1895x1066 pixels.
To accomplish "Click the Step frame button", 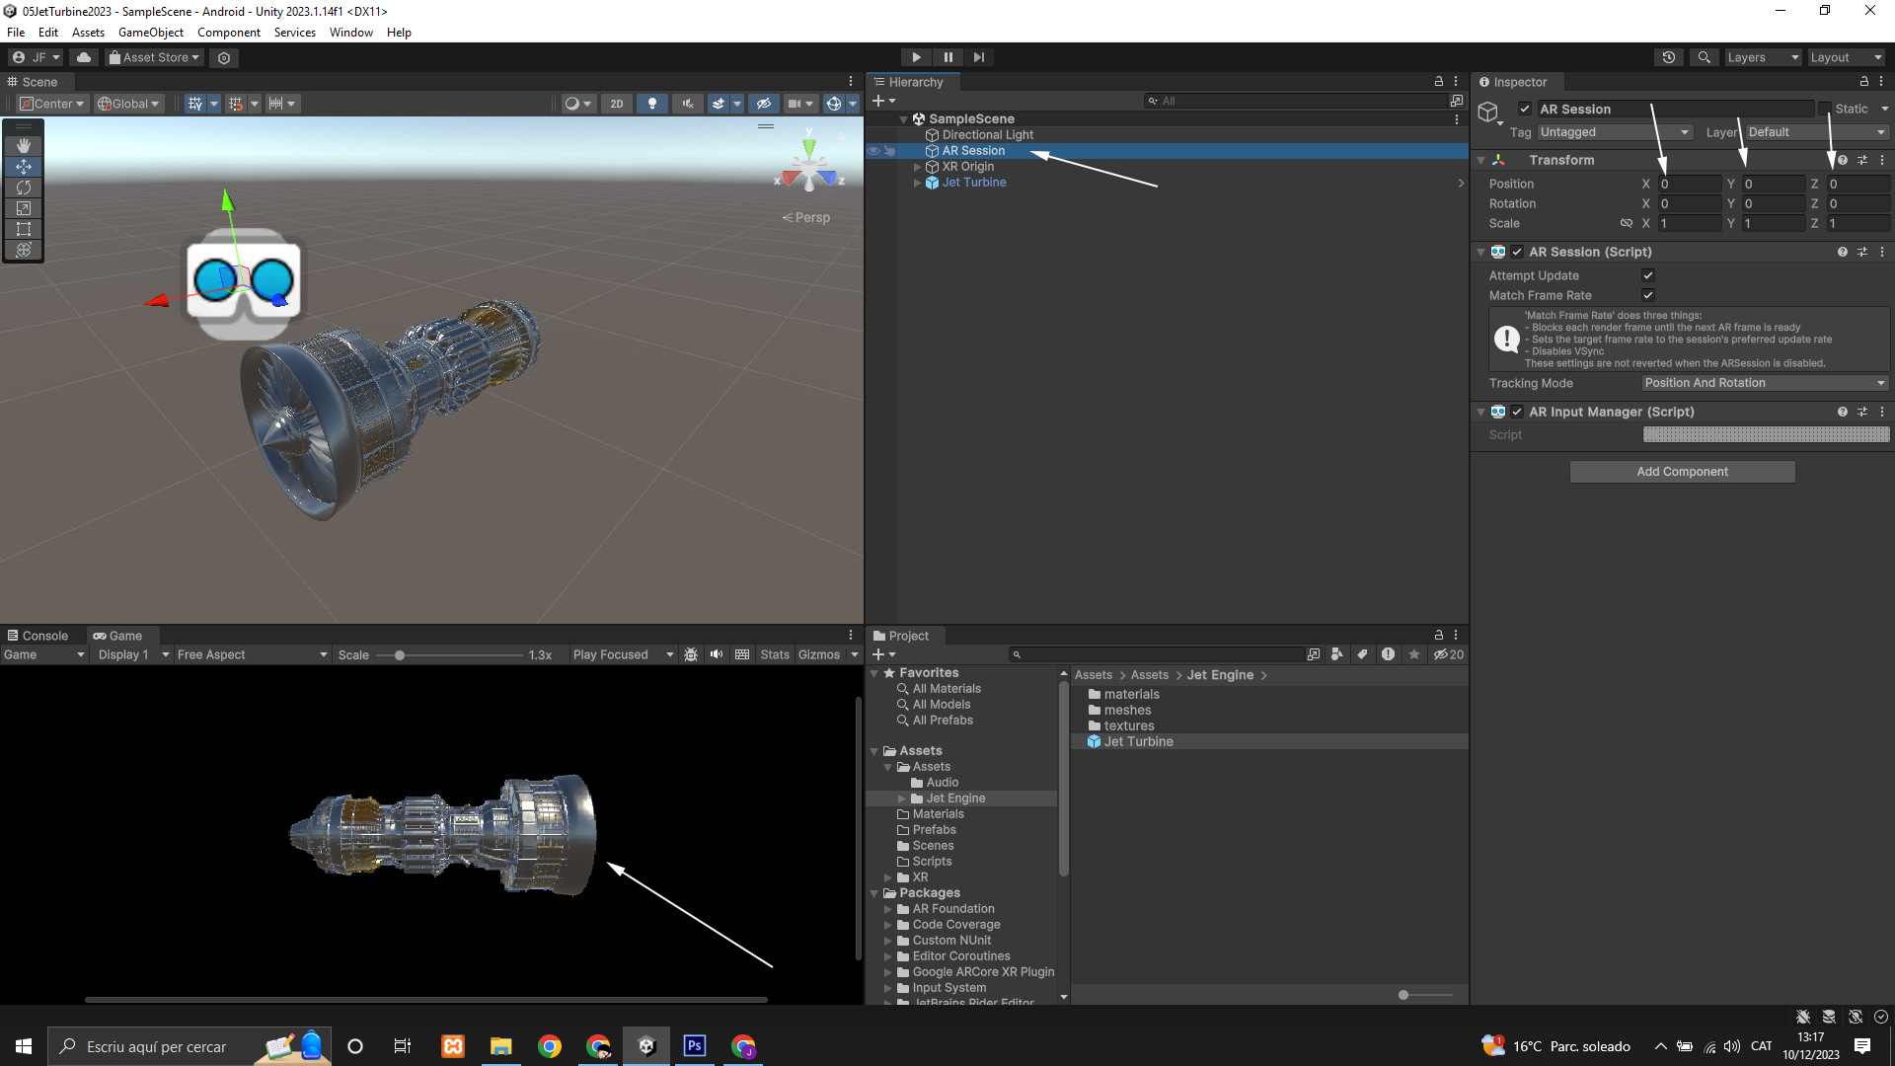I will [x=979, y=57].
